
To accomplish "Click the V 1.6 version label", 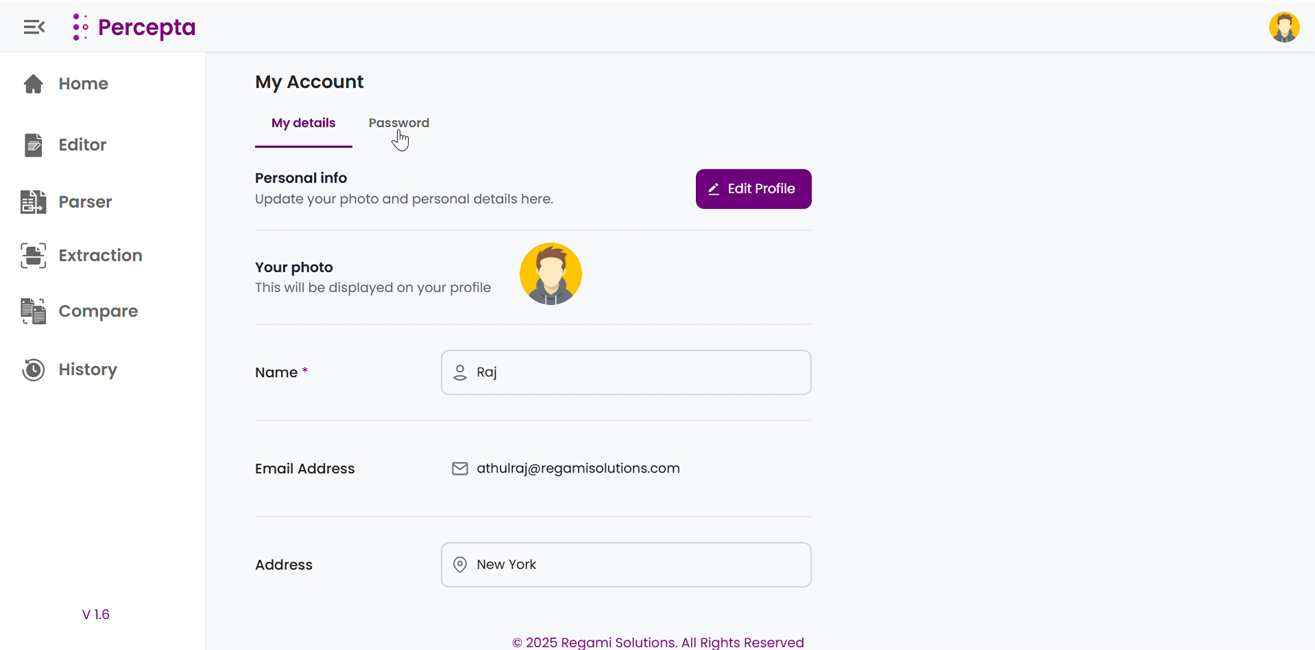I will click(x=96, y=614).
